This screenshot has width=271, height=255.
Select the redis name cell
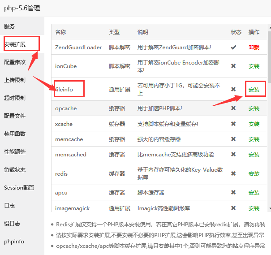tap(61, 173)
